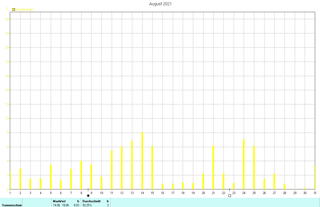
Task: Click the sunshine bar for day 12
Action: (122, 168)
